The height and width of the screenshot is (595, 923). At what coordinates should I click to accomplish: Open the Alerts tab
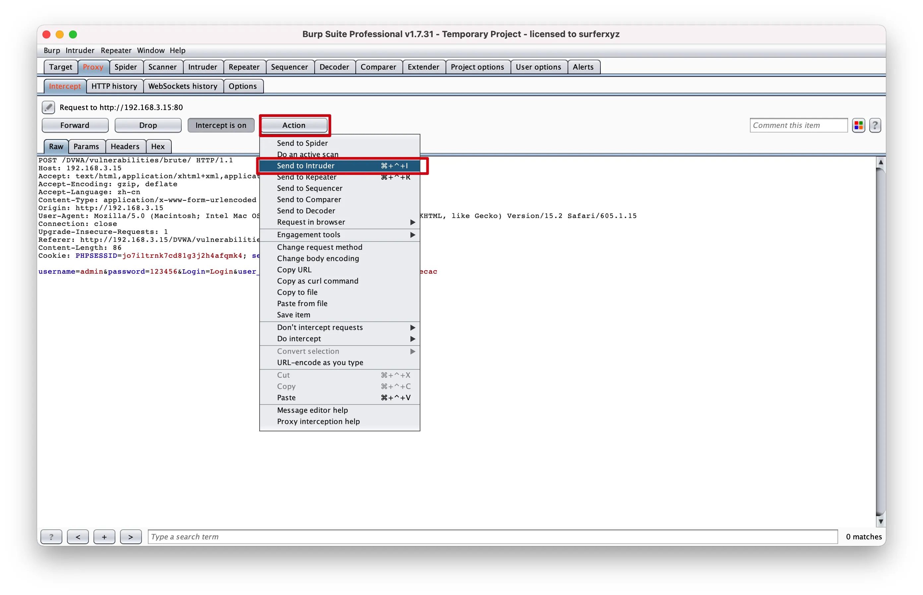583,67
